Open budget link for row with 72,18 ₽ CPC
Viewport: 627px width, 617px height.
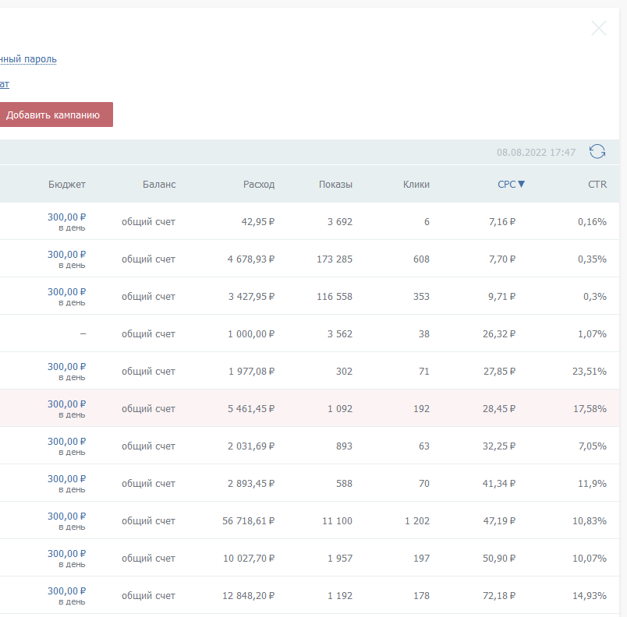pos(66,591)
